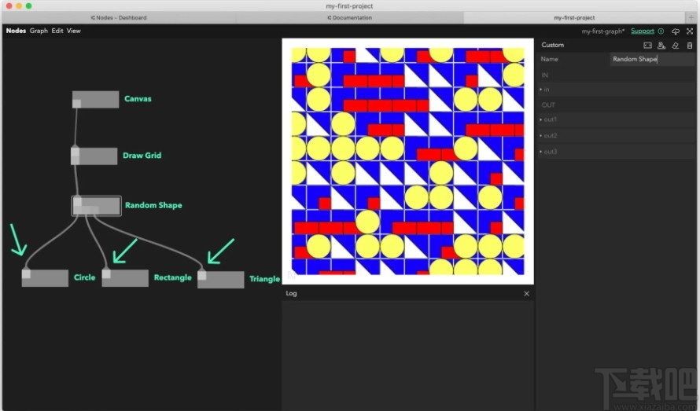Click the eraser icon in Custom panel

tap(676, 45)
